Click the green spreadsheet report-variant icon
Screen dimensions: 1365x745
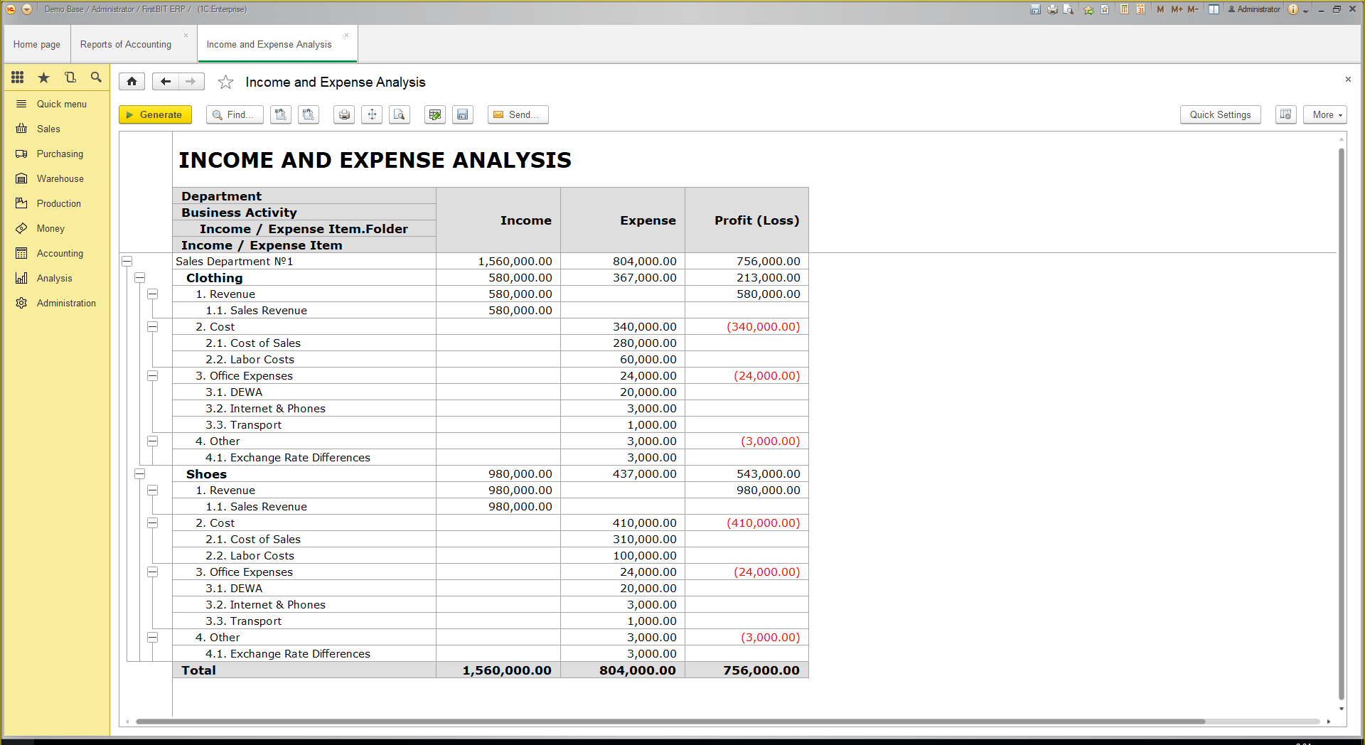pos(435,114)
